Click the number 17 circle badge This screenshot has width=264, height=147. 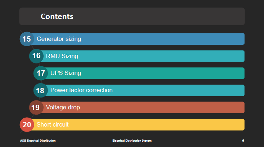pyautogui.click(x=41, y=73)
